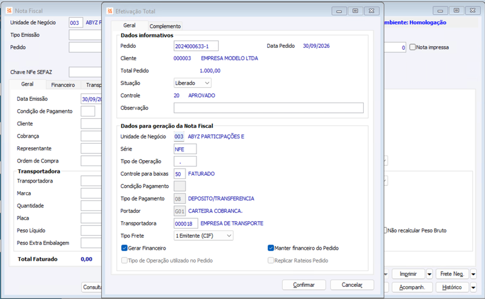
Task: Click CARTEIRA COBRANCA. text
Action: click(x=215, y=211)
